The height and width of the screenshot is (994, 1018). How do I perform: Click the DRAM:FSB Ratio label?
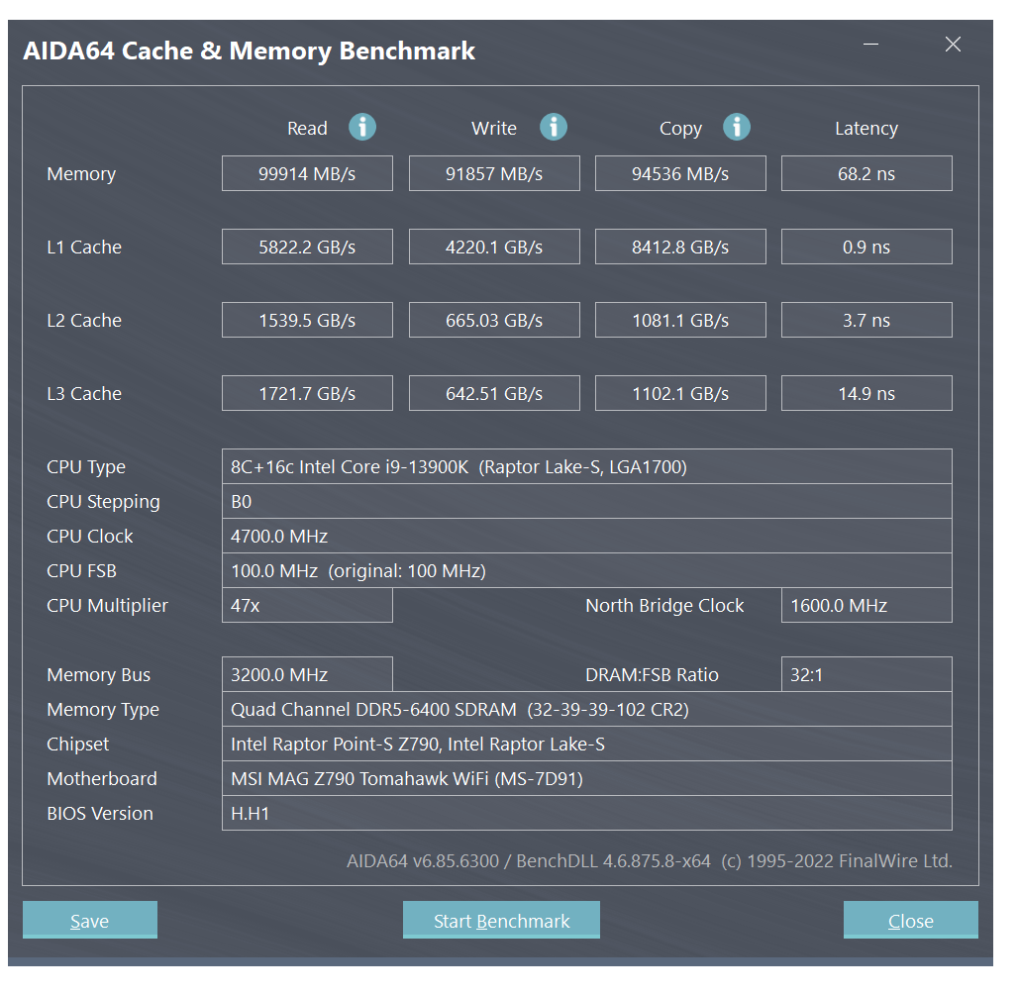coord(652,674)
